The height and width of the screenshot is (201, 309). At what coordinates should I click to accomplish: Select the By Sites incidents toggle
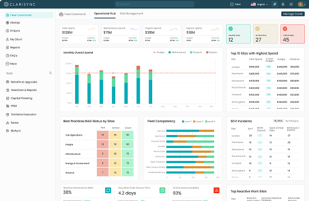278,121
